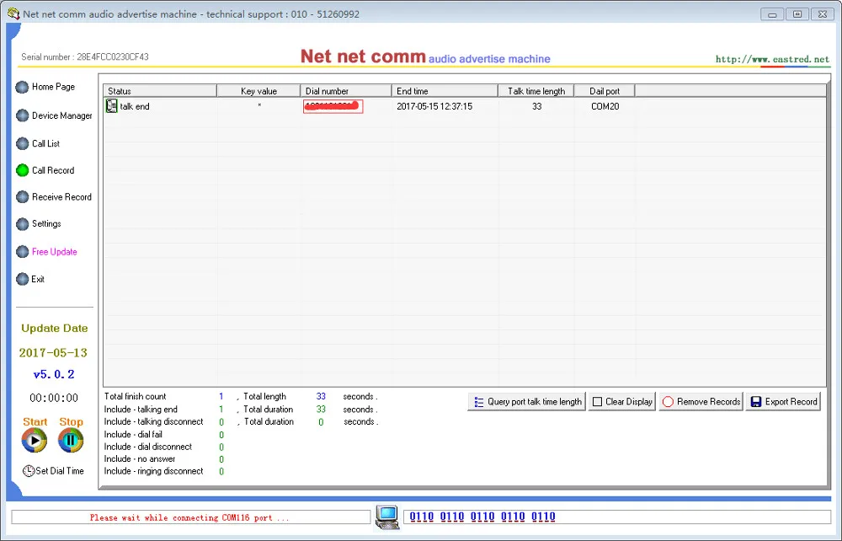Viewport: 842px width, 541px height.
Task: Click the COM116 connecting status message
Action: click(189, 518)
